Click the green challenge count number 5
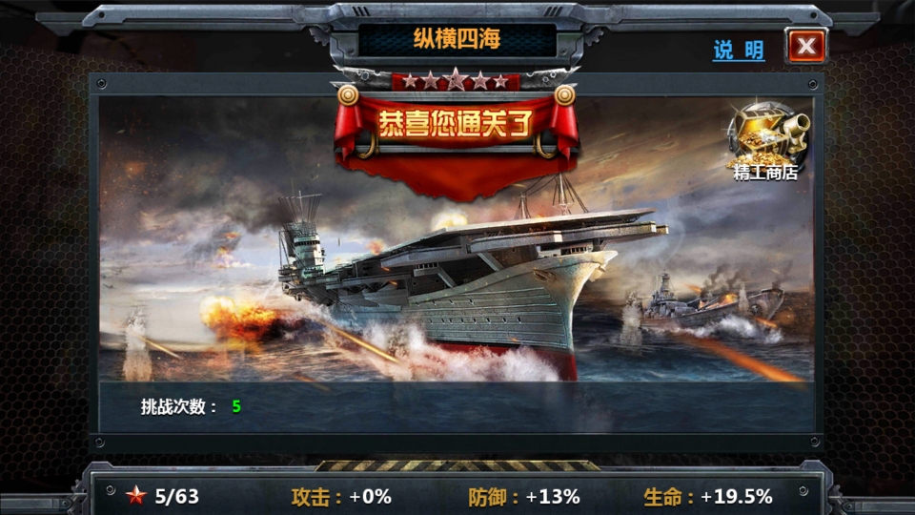Screen dimensions: 915x515 (x=236, y=406)
